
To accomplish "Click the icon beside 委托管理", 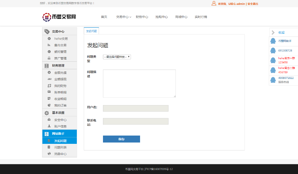I will point(49,51).
